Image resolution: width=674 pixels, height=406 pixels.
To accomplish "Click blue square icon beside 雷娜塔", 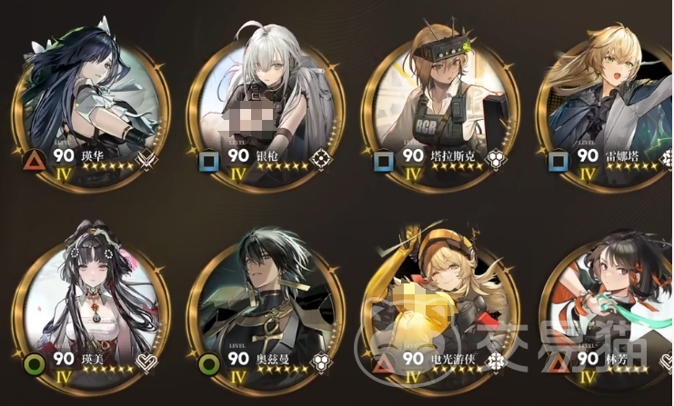I will pos(558,163).
